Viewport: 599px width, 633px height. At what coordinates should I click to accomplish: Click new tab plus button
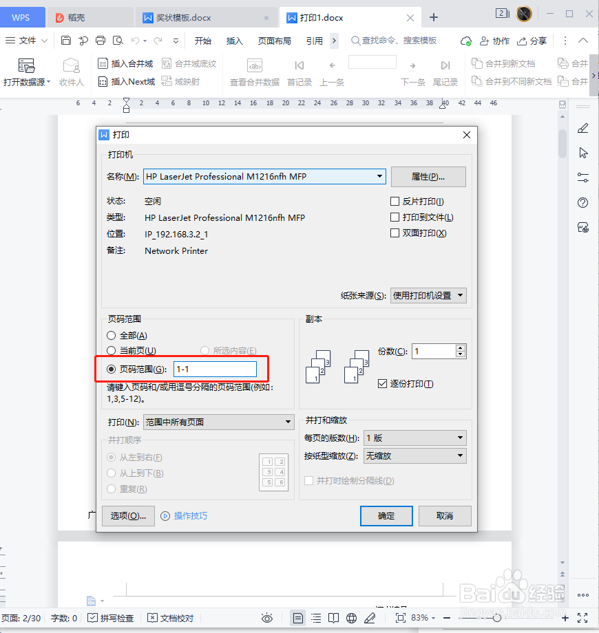click(x=433, y=17)
